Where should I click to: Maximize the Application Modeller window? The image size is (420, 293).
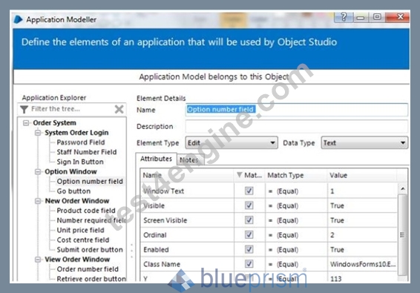pos(377,17)
